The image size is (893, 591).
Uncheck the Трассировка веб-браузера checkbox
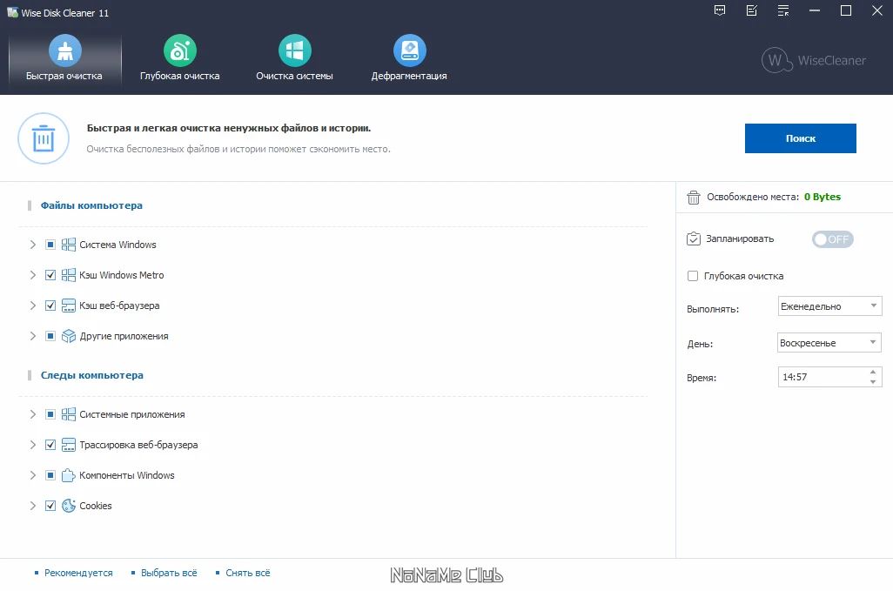[50, 445]
